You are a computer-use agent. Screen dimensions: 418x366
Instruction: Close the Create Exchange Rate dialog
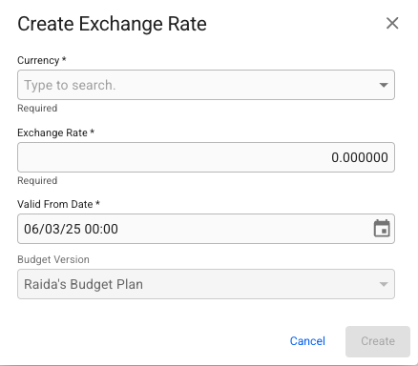pos(392,23)
